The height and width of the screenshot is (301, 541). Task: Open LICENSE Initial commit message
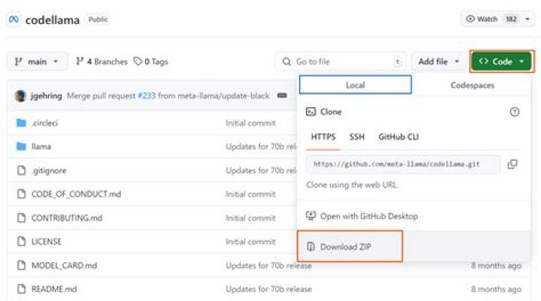(x=250, y=242)
